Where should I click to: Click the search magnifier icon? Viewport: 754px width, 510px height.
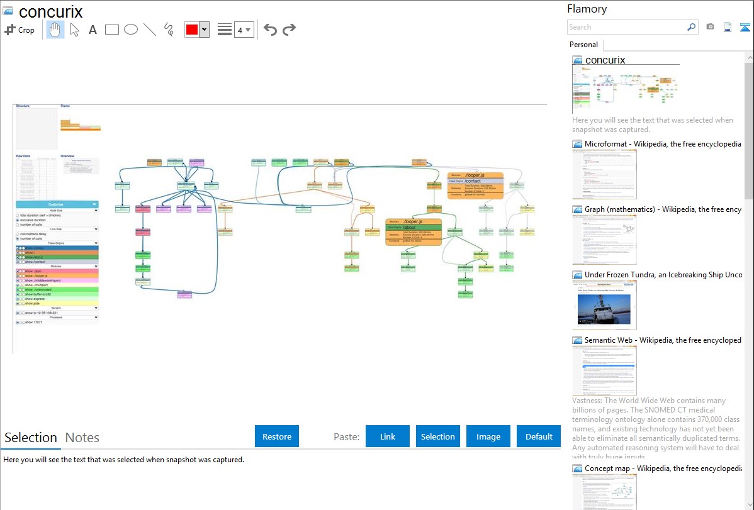[691, 27]
